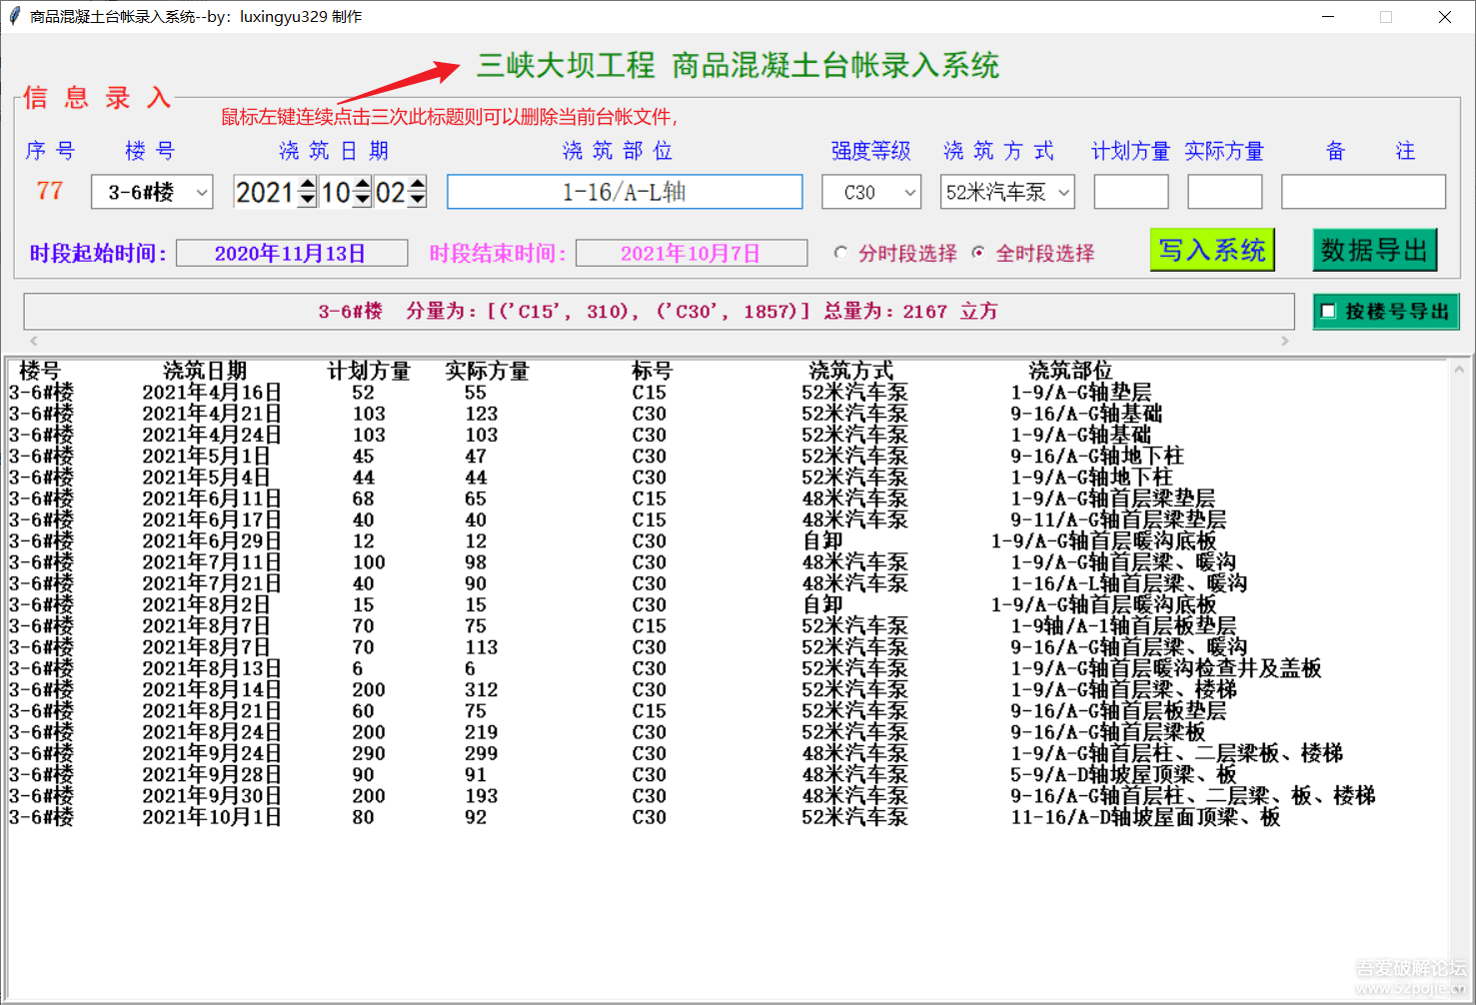This screenshot has width=1476, height=1005.
Task: Click the green 三峡大坝工程 title heading
Action: tap(738, 65)
